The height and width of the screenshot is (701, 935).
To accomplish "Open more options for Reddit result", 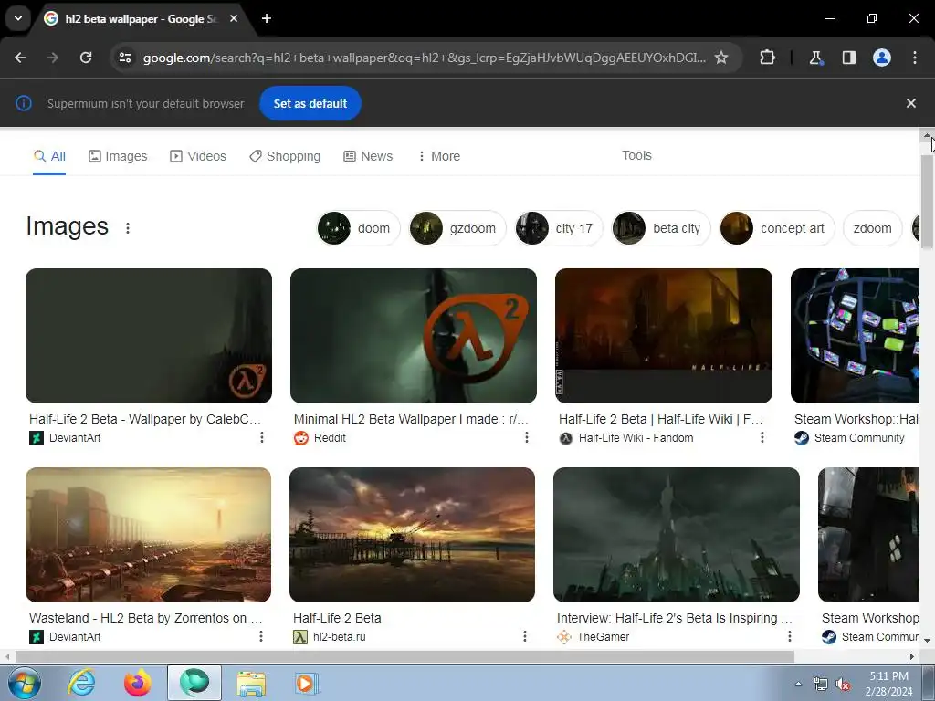I will tap(527, 437).
